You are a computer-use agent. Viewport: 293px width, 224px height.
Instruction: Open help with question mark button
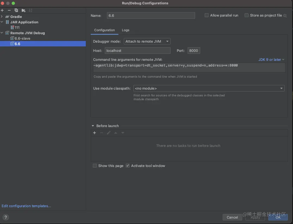click(6, 217)
